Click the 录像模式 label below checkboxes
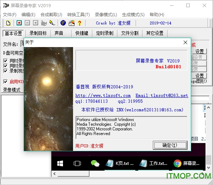213x185 pixels. coord(12,90)
